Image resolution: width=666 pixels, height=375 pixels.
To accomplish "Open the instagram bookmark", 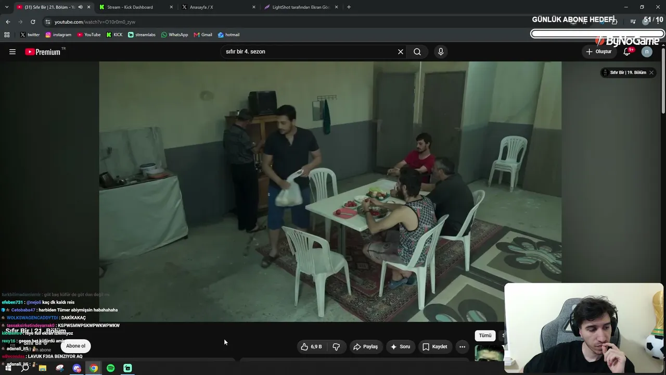I will 58,35.
